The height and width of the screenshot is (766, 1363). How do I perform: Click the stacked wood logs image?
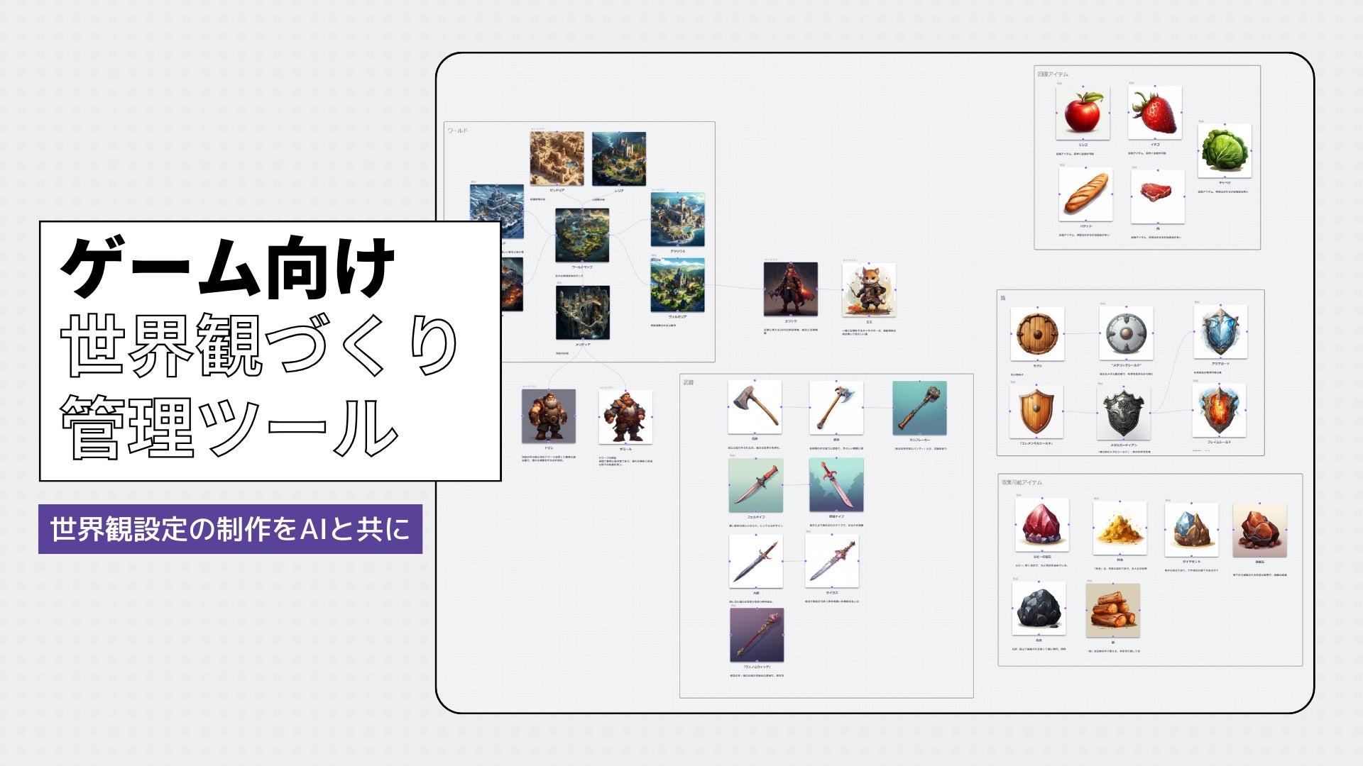1112,611
